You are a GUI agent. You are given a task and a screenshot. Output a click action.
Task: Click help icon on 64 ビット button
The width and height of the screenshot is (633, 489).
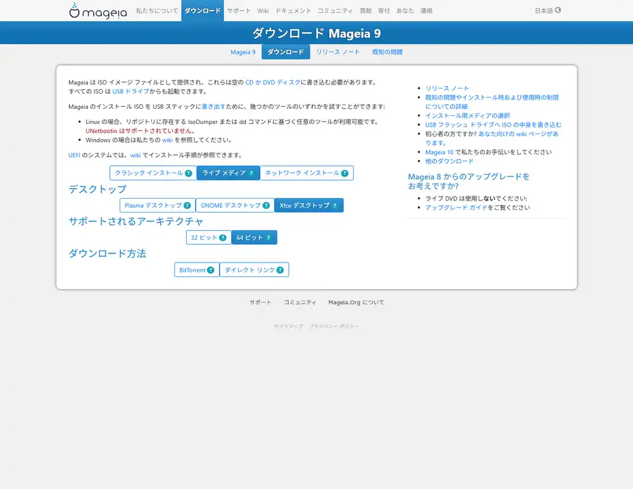[x=268, y=238]
